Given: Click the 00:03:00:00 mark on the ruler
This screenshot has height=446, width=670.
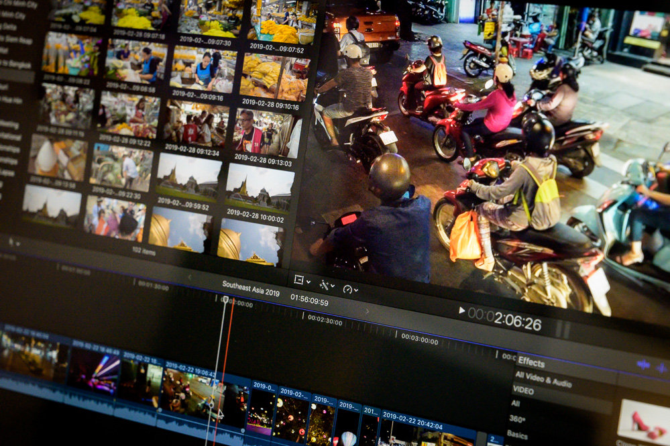Looking at the screenshot, I should pyautogui.click(x=420, y=339).
